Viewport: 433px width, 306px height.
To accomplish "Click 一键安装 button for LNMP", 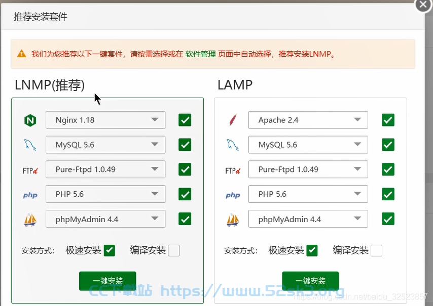I will click(x=107, y=281).
